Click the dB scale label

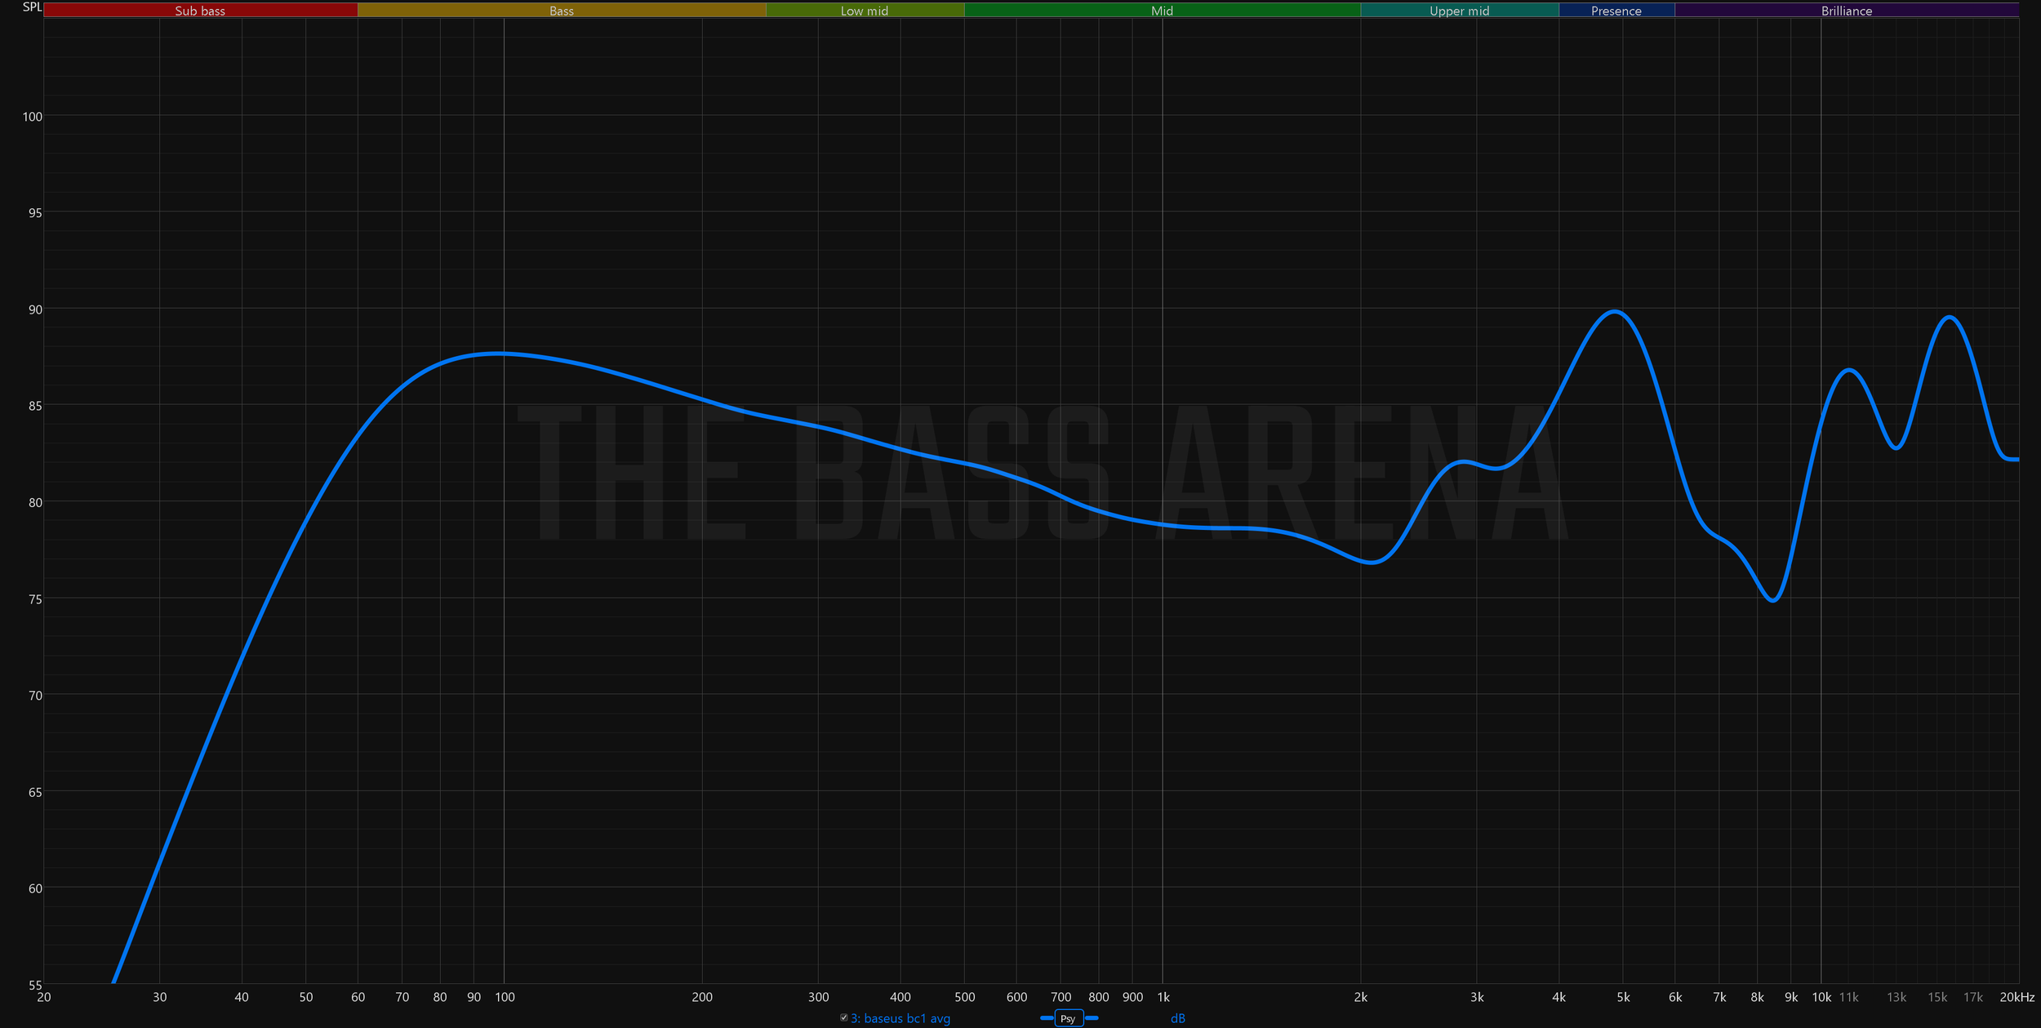coord(1178,1018)
